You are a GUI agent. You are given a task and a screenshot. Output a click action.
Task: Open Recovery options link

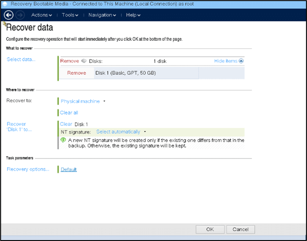click(x=28, y=169)
